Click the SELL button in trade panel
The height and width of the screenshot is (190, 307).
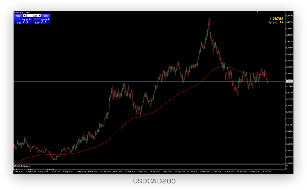click(18, 16)
